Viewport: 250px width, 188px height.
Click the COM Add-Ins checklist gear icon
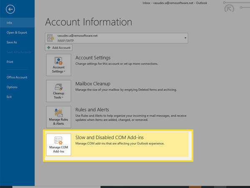[x=58, y=141]
